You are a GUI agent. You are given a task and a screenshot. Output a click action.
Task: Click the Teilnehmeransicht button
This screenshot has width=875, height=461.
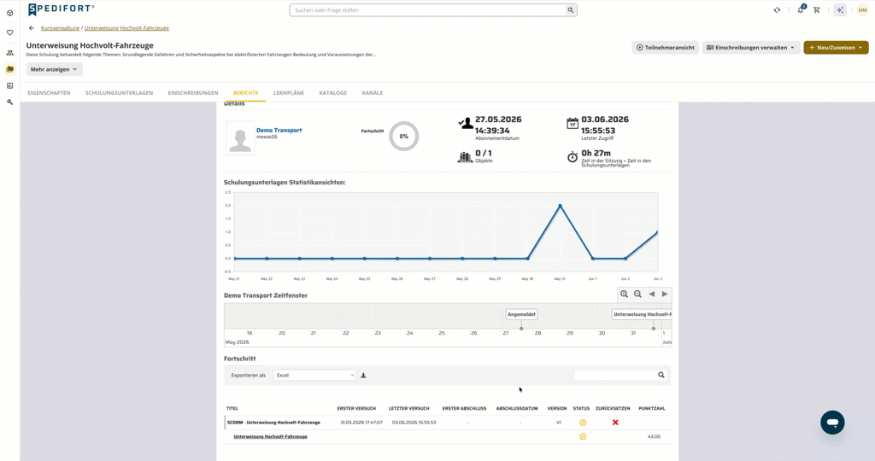[665, 48]
